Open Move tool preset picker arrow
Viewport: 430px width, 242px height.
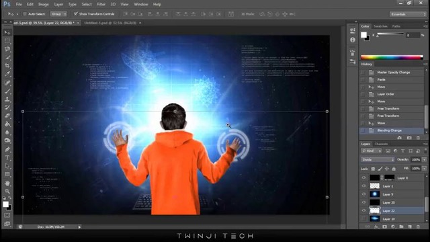pyautogui.click(x=17, y=14)
